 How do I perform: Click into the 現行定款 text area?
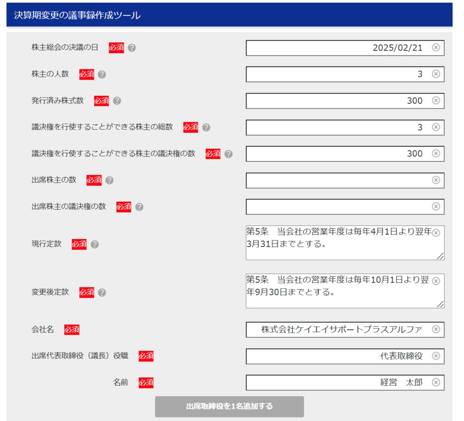coord(345,243)
